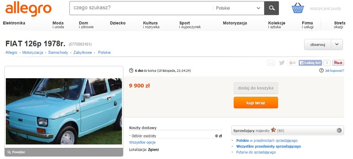Click the obserwuj button
The width and height of the screenshot is (353, 159).
coord(318,44)
